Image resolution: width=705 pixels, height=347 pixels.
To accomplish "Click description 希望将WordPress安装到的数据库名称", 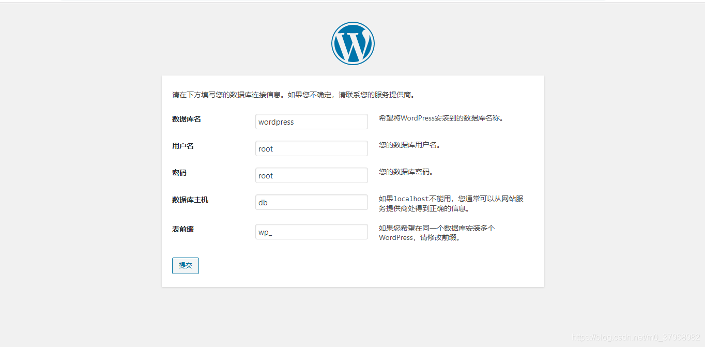I will [441, 118].
